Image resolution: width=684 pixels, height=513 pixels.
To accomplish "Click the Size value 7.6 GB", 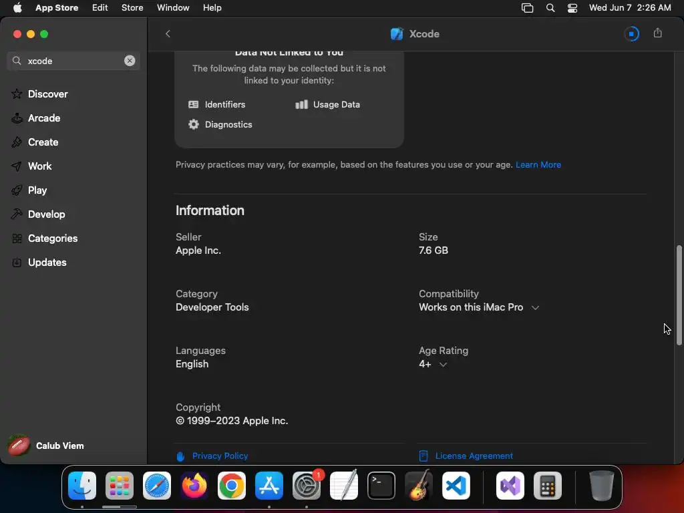I will (433, 250).
